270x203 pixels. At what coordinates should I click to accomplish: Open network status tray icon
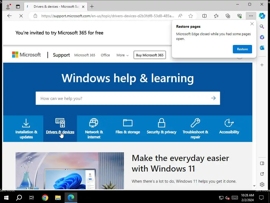(221, 198)
